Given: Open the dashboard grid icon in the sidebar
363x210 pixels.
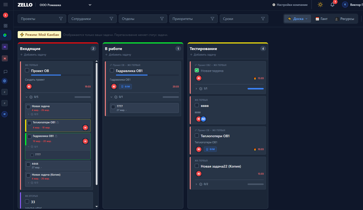Looking at the screenshot, I should 6,26.
